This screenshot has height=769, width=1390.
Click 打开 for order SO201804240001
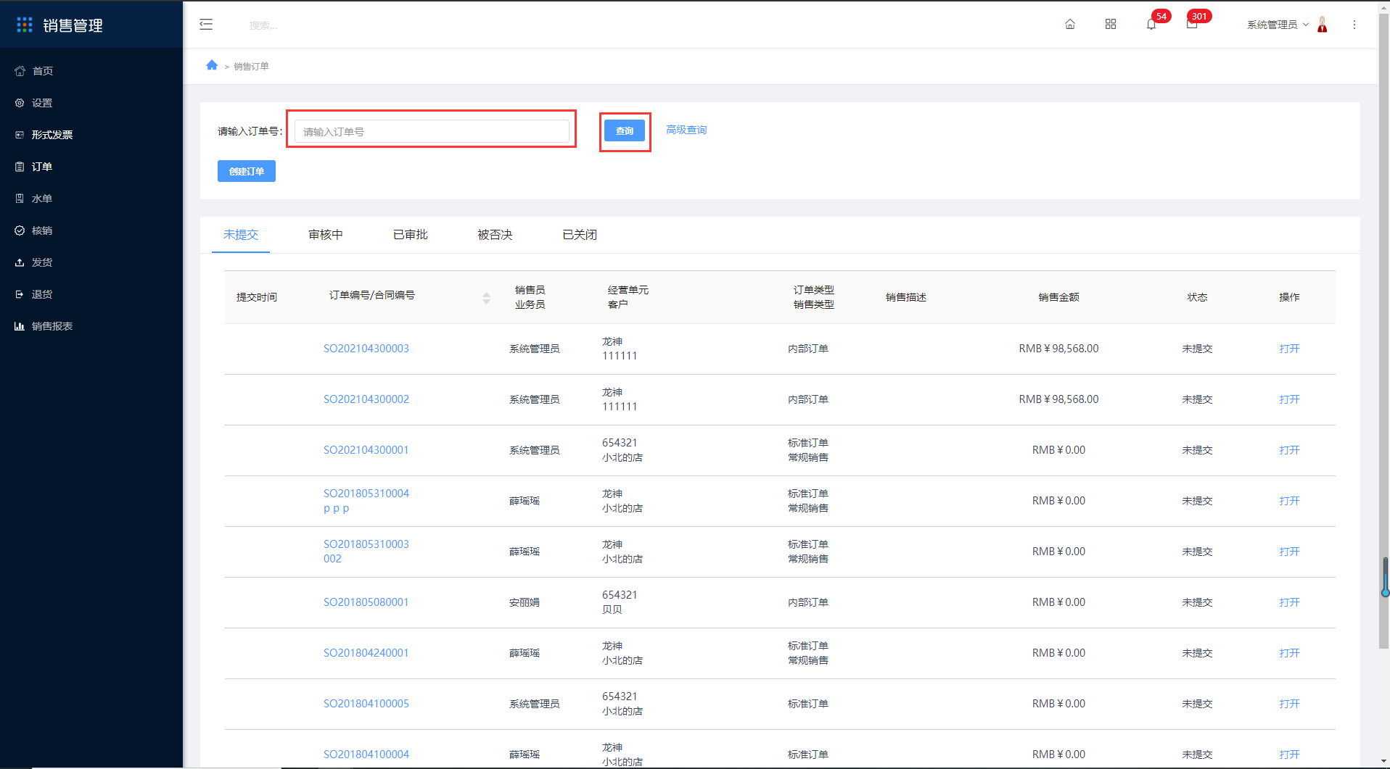tap(1289, 653)
